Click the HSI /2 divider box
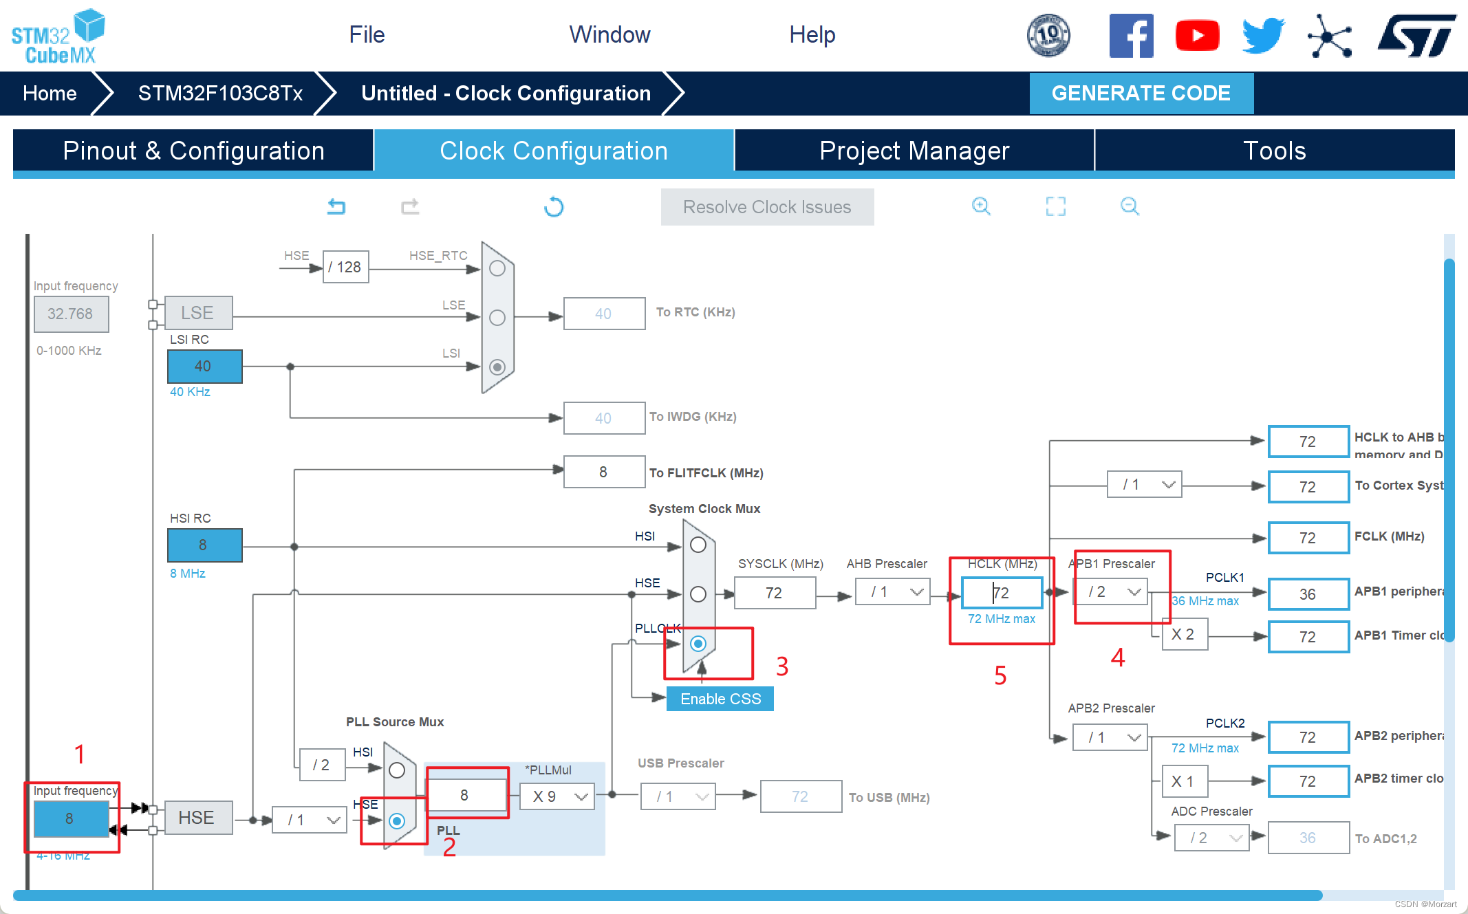 pyautogui.click(x=323, y=765)
